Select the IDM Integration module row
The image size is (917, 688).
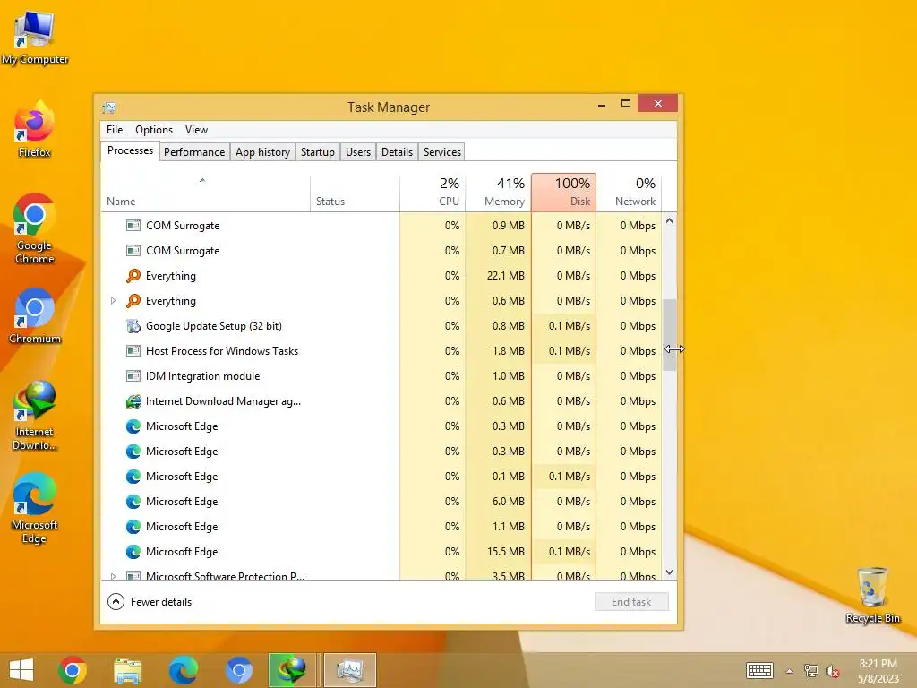point(381,376)
